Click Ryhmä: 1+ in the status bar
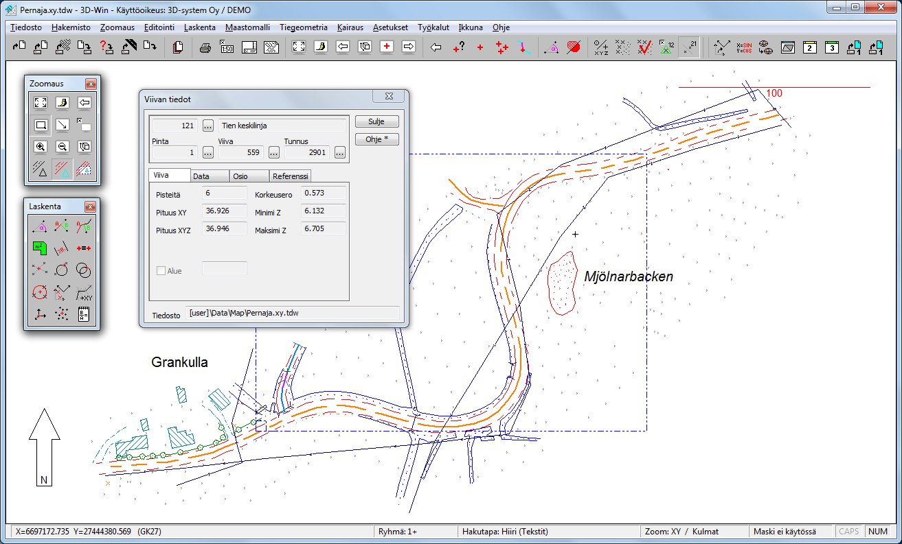 pyautogui.click(x=398, y=531)
